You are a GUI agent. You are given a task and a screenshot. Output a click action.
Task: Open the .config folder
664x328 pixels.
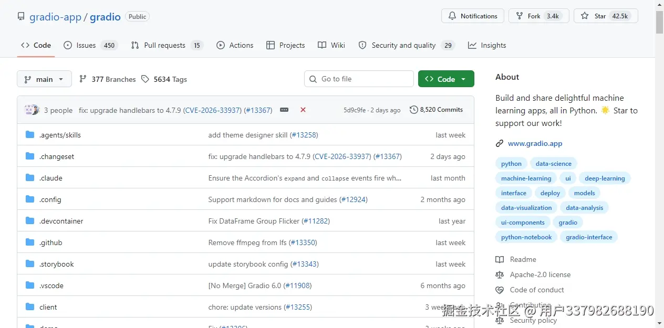click(x=50, y=199)
